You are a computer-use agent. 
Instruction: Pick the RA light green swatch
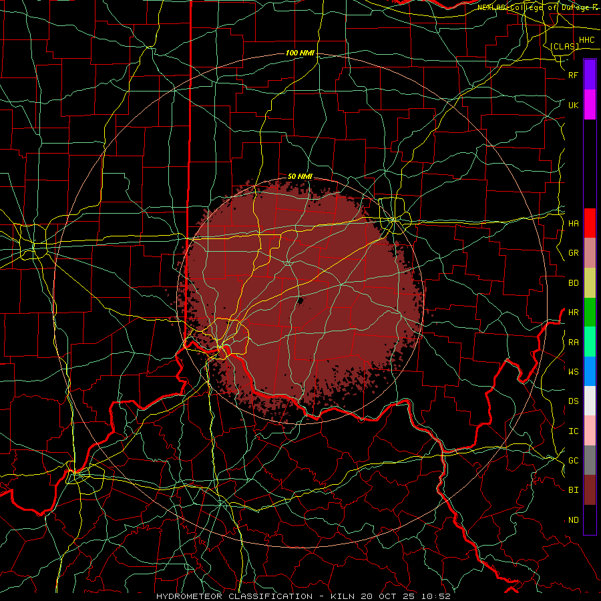pos(590,342)
